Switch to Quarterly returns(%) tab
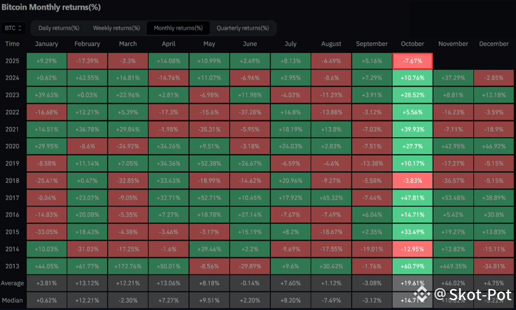 click(x=243, y=28)
